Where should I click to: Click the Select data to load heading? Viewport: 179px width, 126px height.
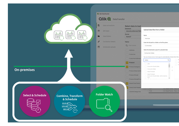[133, 26]
